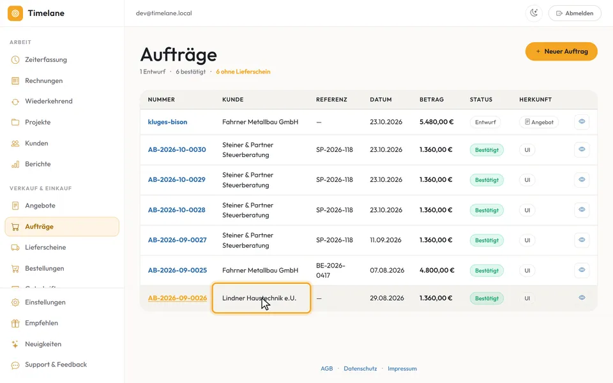Viewport: 613px width, 383px height.
Task: Click the Bestellungen cart icon
Action: tap(15, 269)
